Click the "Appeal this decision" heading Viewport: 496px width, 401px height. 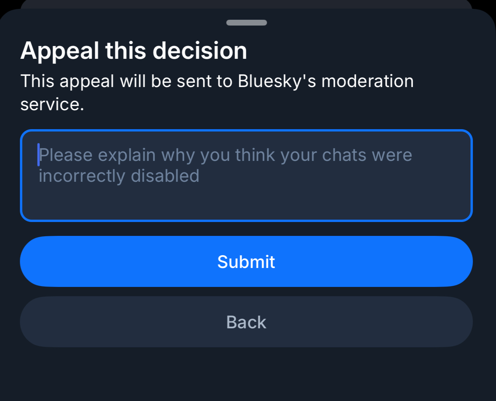click(x=134, y=51)
